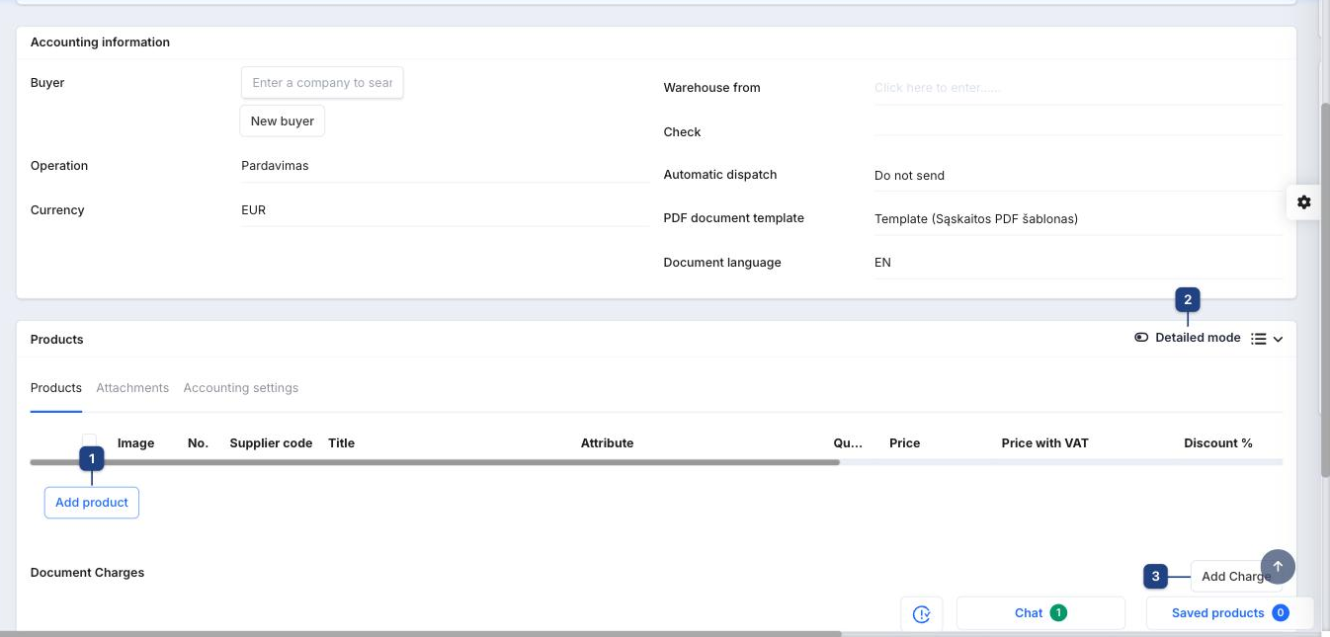The height and width of the screenshot is (637, 1330).
Task: Click the Saved products count badge
Action: [1281, 613]
